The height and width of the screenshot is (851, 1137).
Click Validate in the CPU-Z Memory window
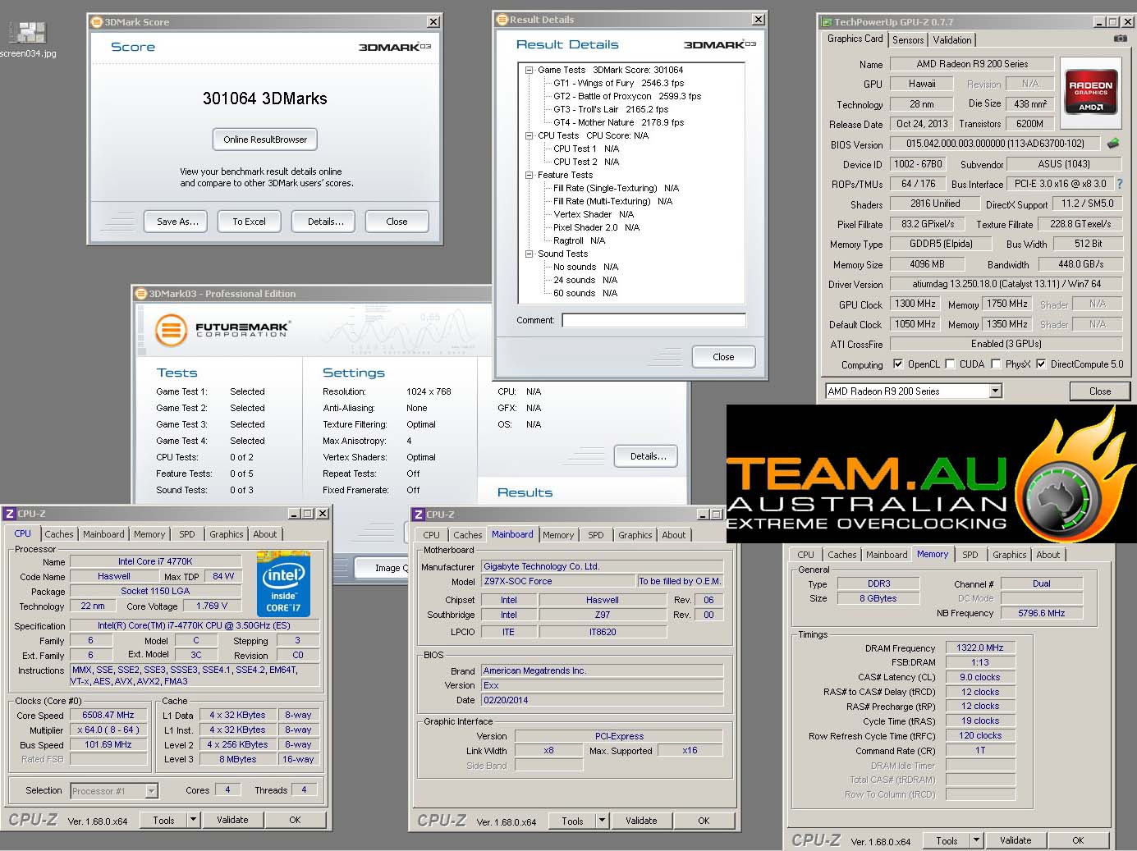(x=1016, y=840)
